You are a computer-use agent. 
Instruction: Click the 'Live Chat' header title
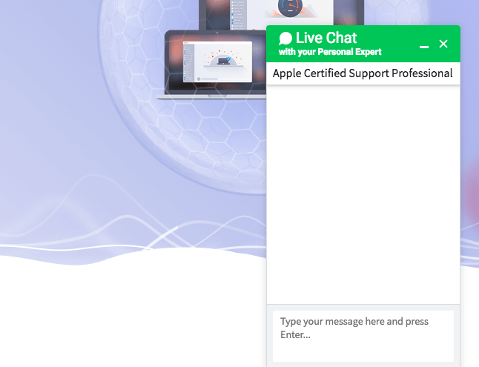[x=326, y=39]
